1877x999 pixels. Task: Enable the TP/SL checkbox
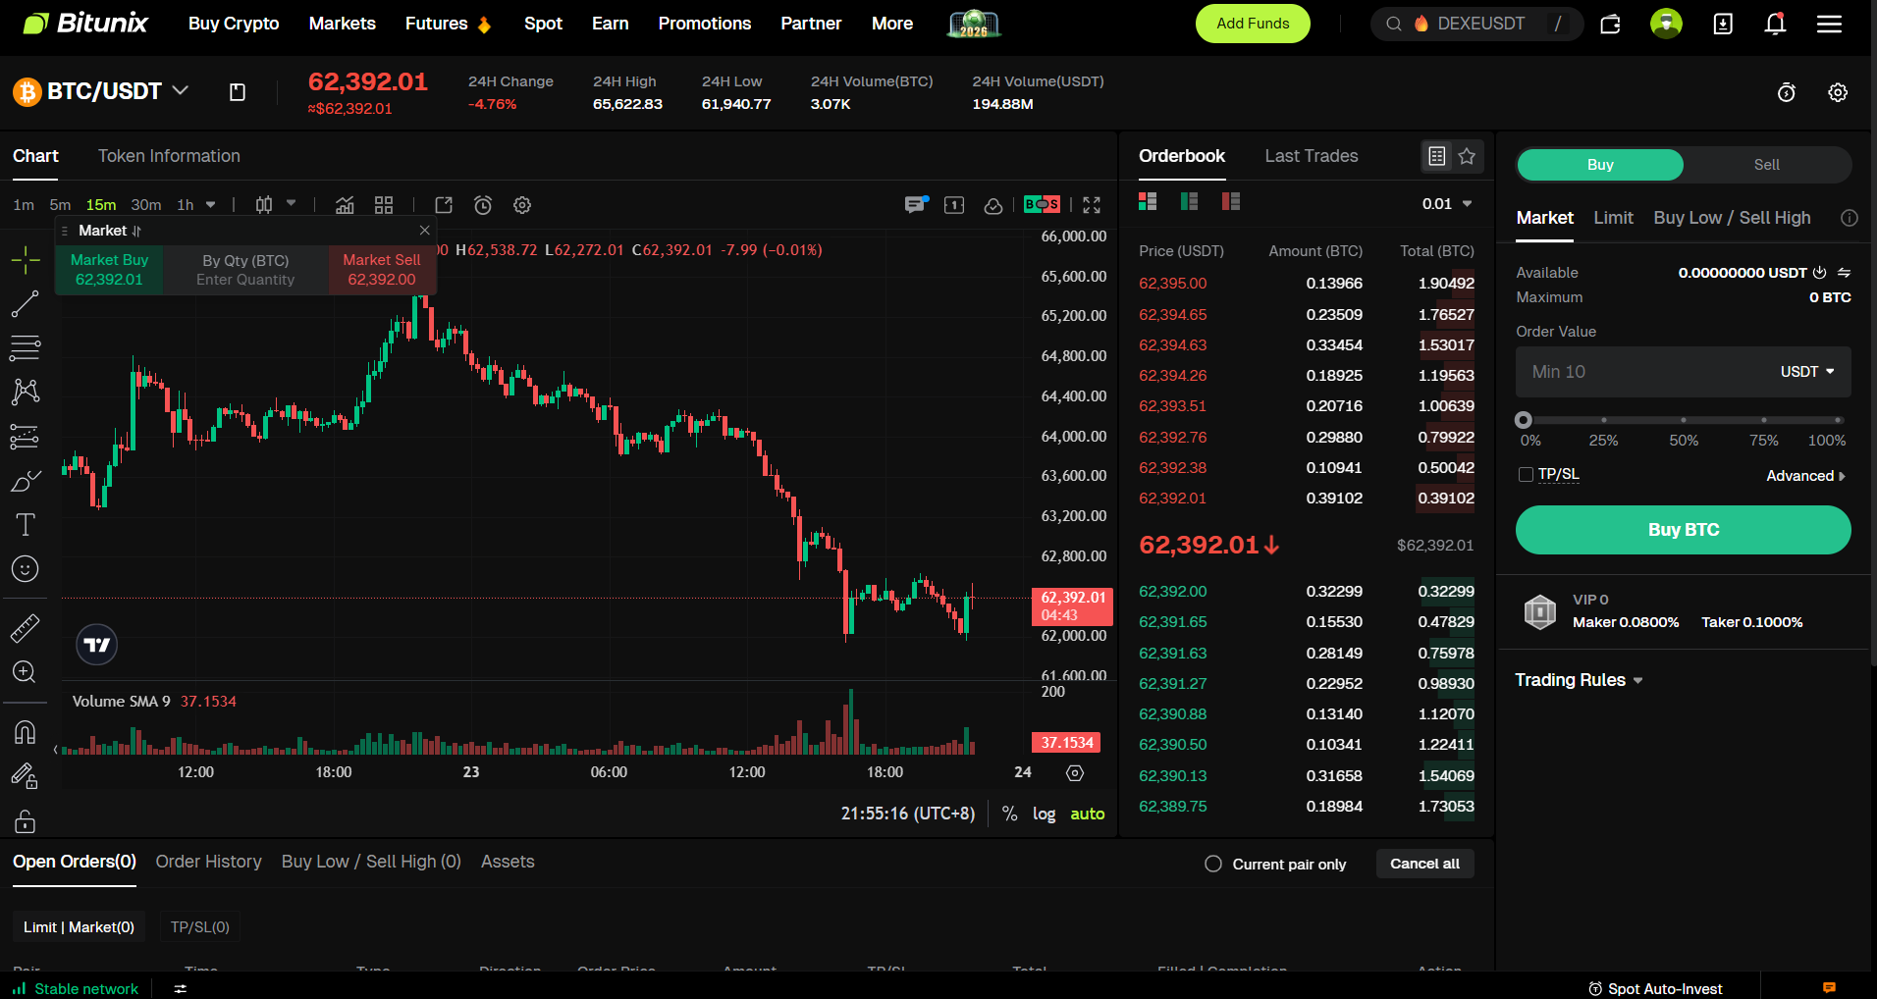pos(1526,475)
